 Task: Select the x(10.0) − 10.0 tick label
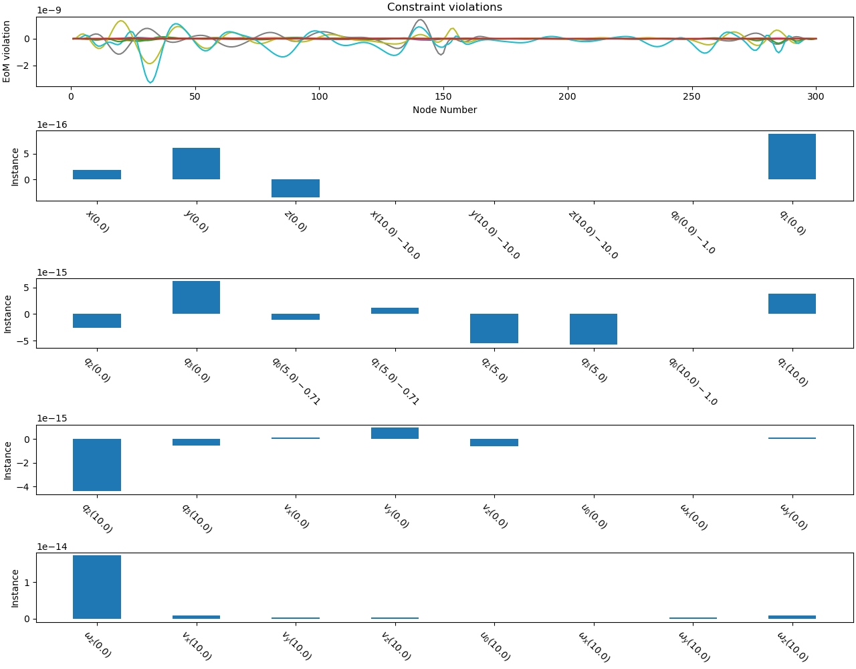coord(395,235)
